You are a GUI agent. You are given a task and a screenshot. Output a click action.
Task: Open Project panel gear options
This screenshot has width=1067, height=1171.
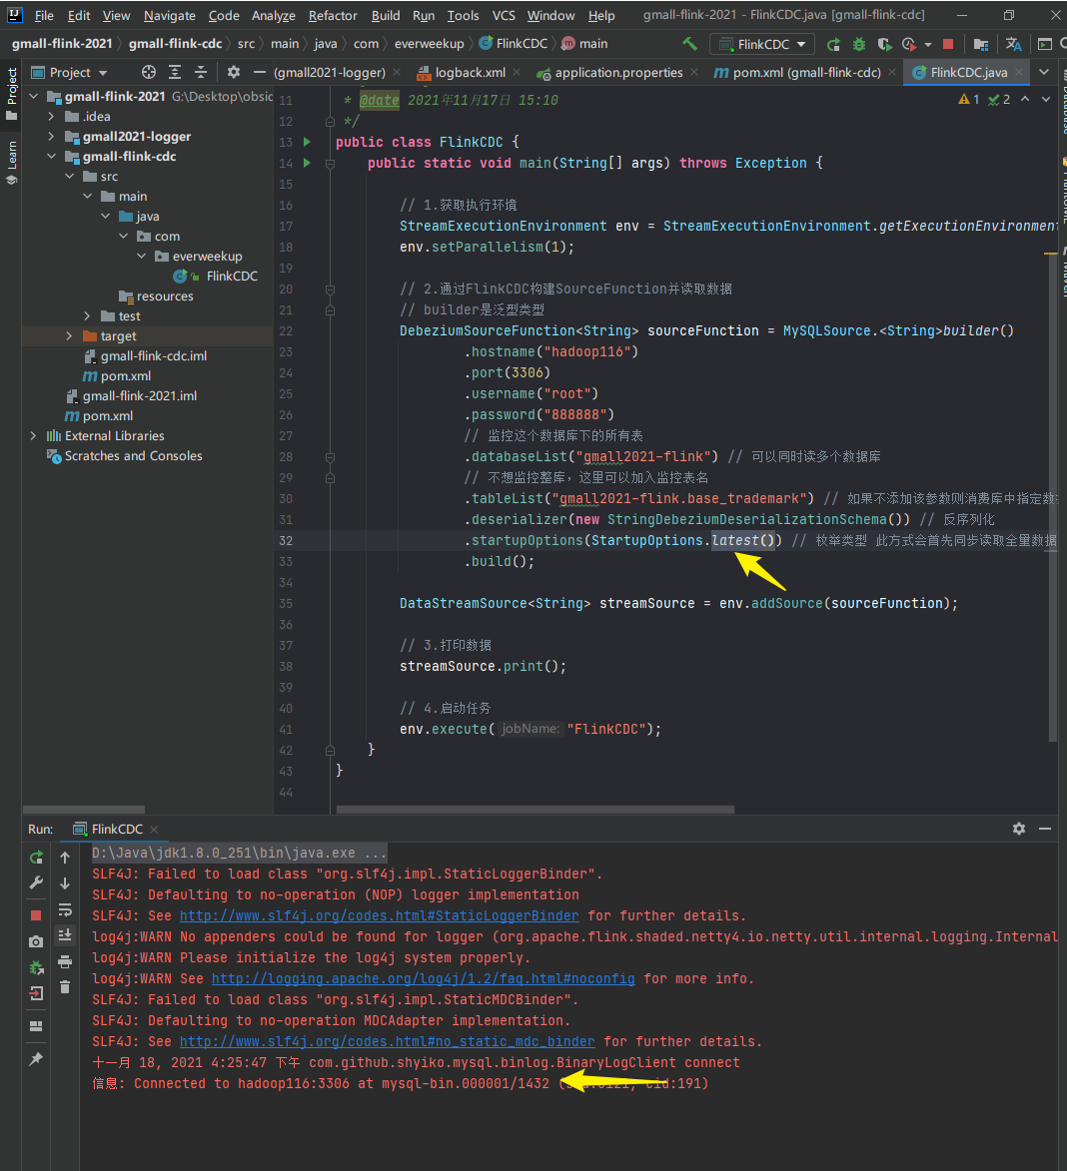[x=234, y=73]
